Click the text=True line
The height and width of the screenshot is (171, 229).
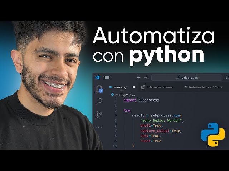(x=151, y=136)
